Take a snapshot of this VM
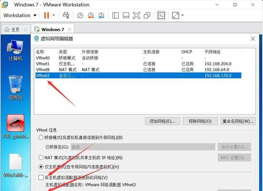This screenshot has width=263, height=191. (x=80, y=15)
